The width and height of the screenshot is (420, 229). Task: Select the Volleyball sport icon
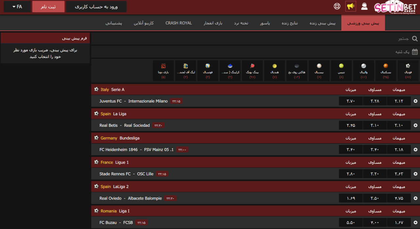click(363, 70)
